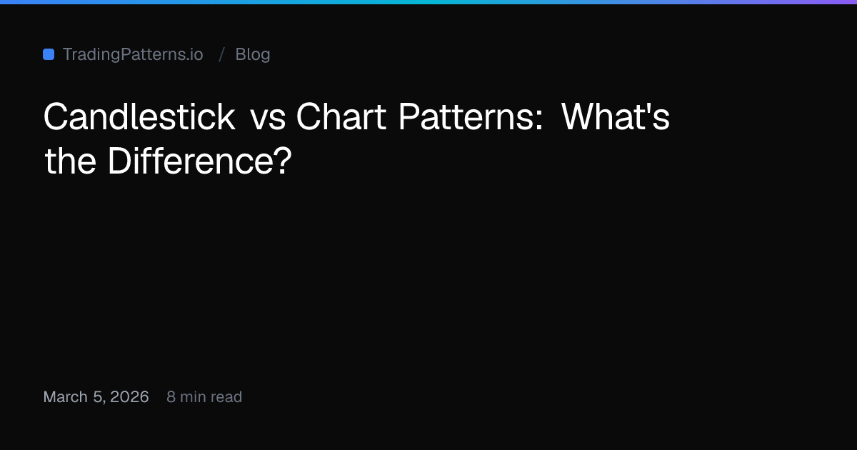Click the word vs in the title
The width and height of the screenshot is (857, 450).
coord(267,118)
